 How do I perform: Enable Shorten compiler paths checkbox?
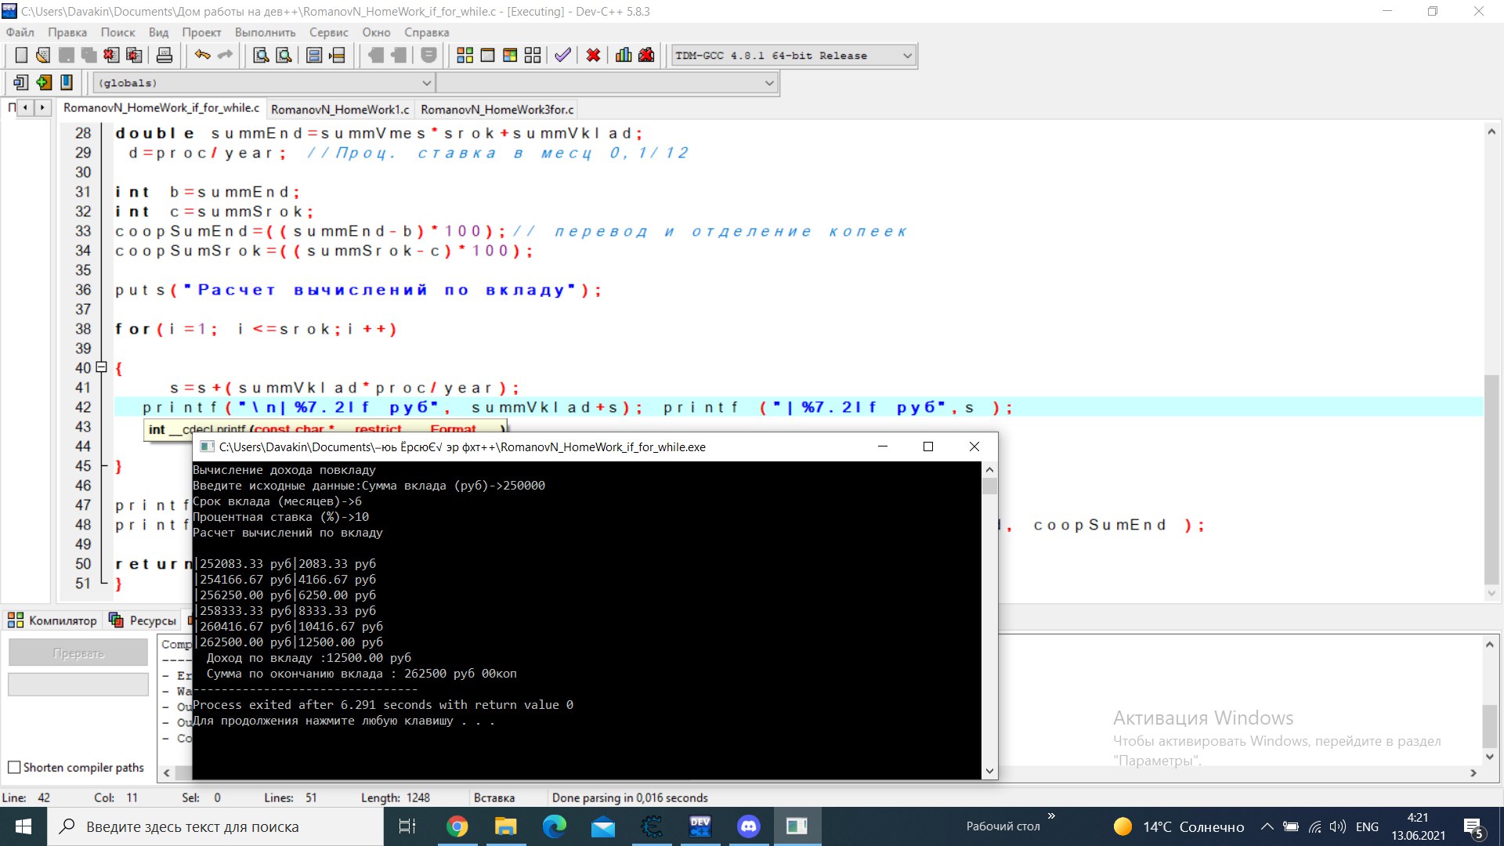coord(14,768)
